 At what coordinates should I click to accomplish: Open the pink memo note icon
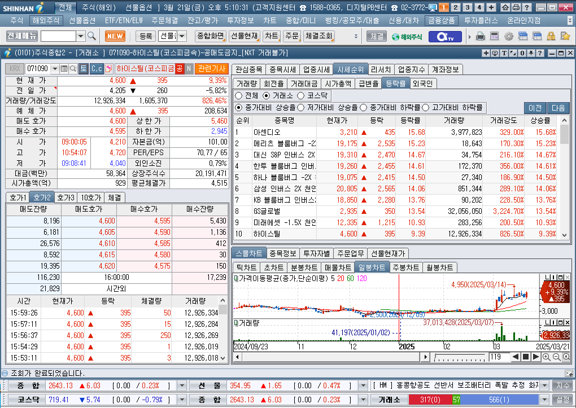click(x=109, y=69)
